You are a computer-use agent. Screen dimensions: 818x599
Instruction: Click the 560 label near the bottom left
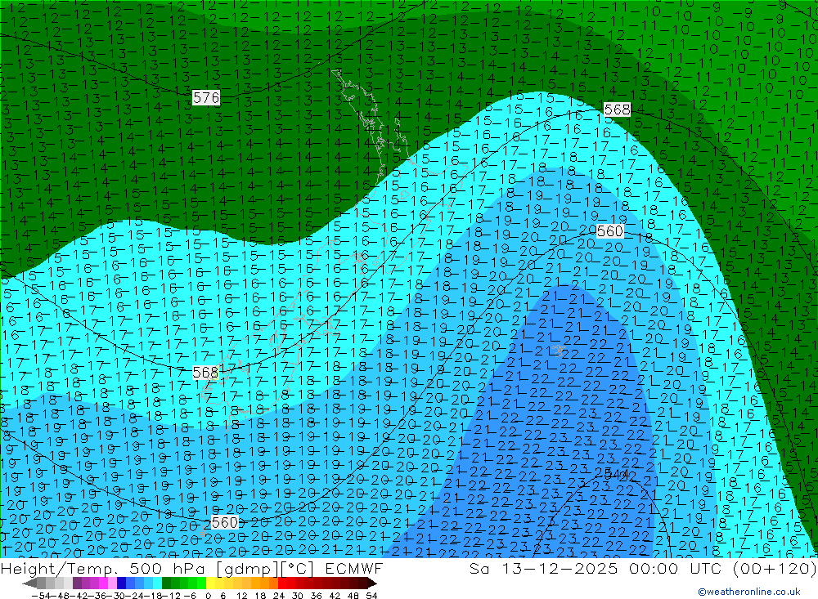click(224, 522)
